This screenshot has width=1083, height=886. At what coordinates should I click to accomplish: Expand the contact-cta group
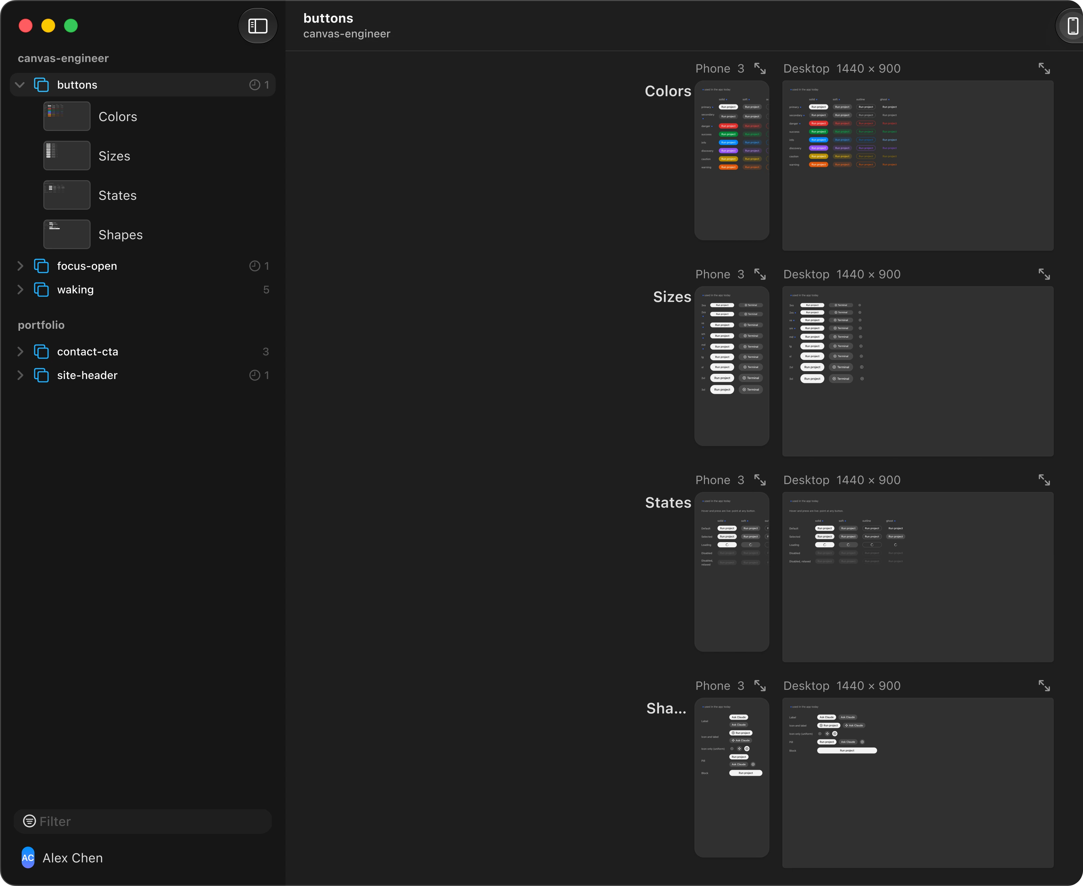click(x=20, y=352)
